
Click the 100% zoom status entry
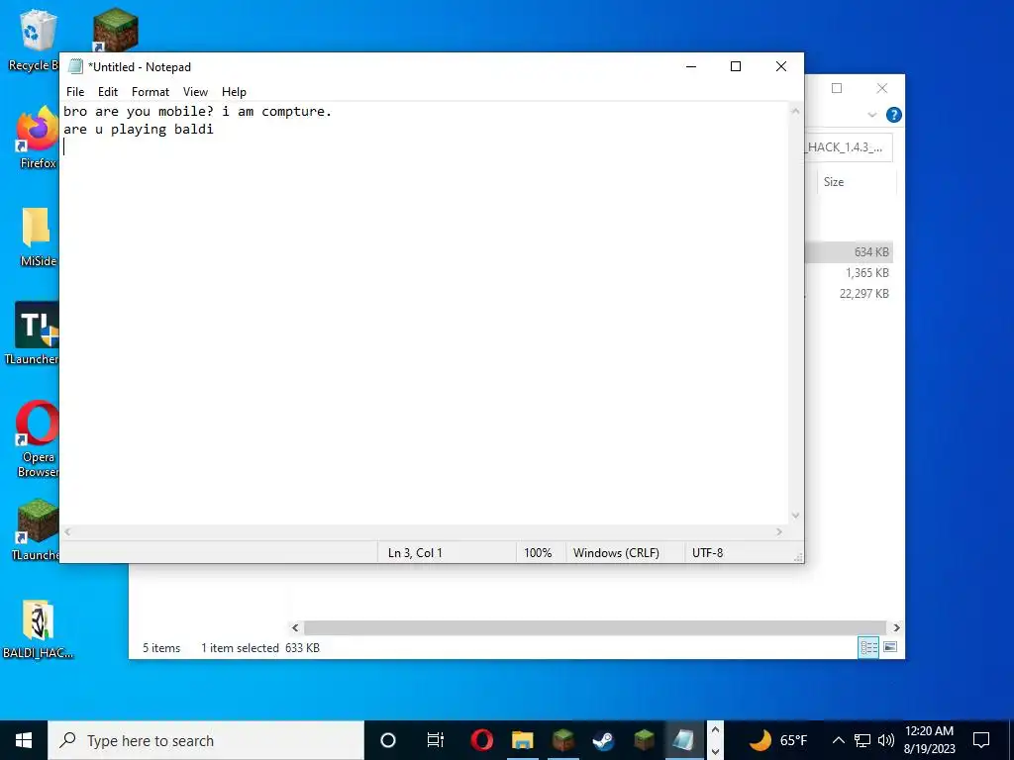538,552
